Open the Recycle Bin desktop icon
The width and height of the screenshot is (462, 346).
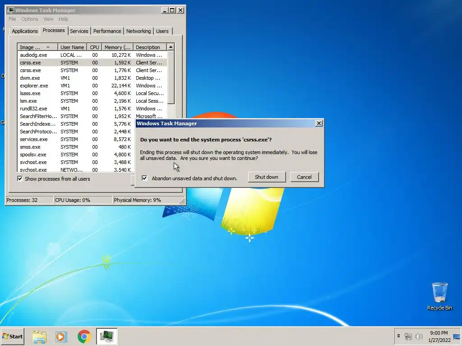(439, 296)
